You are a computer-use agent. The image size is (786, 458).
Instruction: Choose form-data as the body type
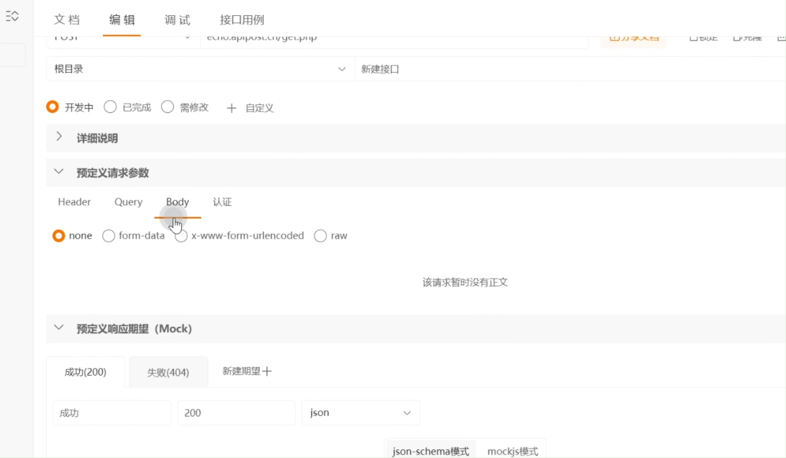point(109,236)
